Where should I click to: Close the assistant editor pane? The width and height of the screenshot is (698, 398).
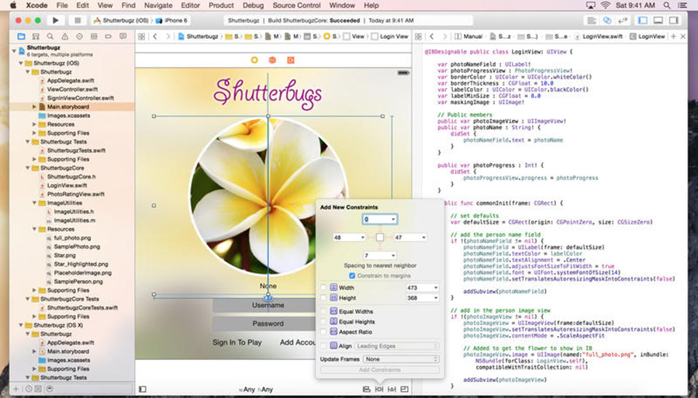click(x=684, y=36)
